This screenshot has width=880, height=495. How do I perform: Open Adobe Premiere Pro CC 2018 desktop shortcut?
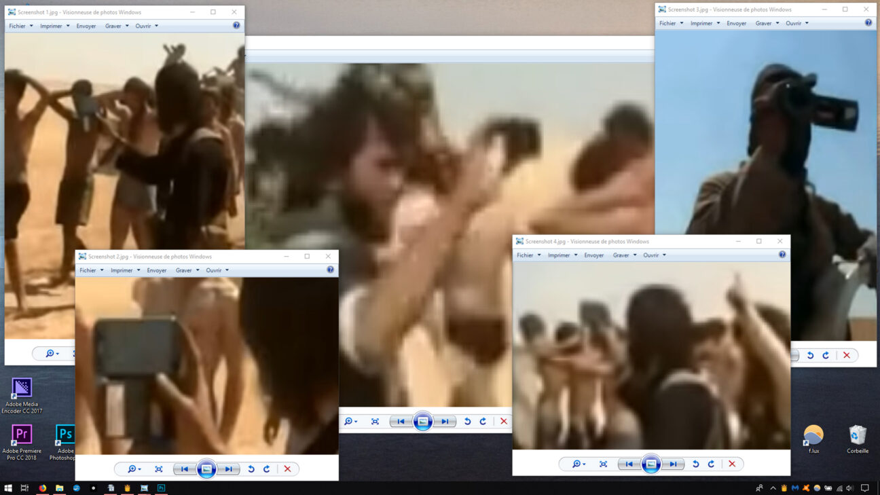tap(22, 443)
